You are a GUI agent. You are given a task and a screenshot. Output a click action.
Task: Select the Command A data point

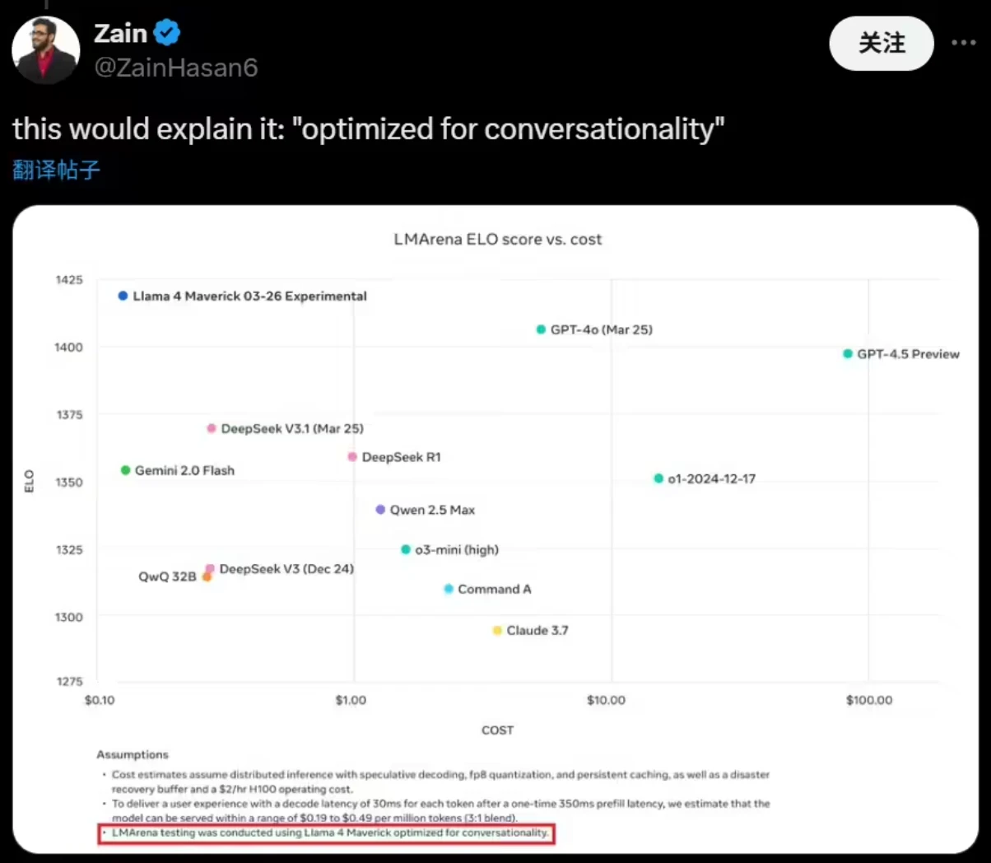449,589
